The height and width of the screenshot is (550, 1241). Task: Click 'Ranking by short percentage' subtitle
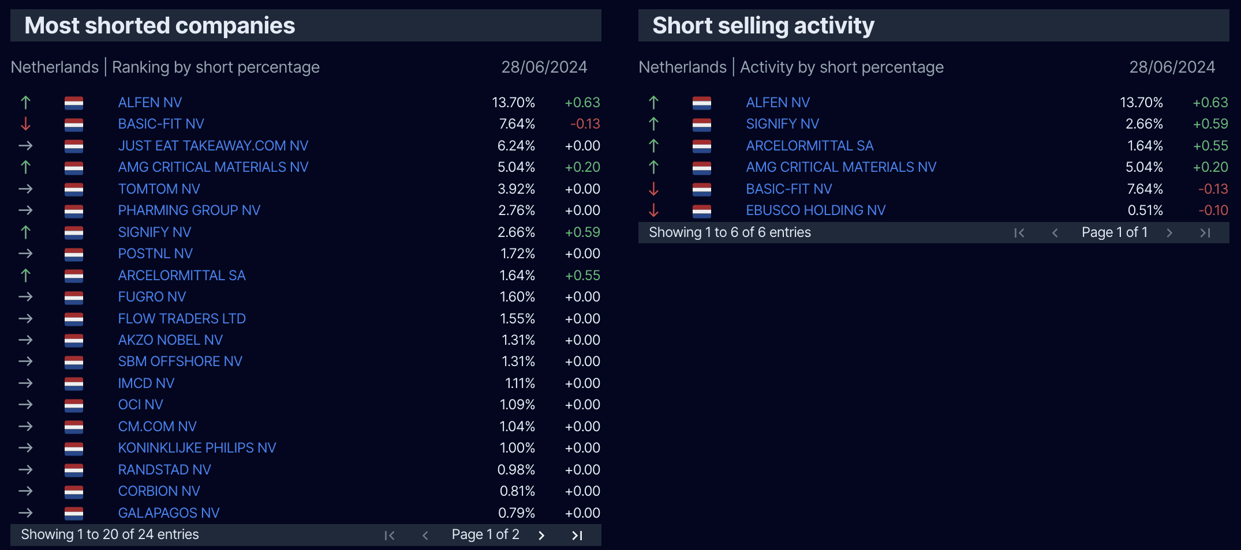(216, 67)
